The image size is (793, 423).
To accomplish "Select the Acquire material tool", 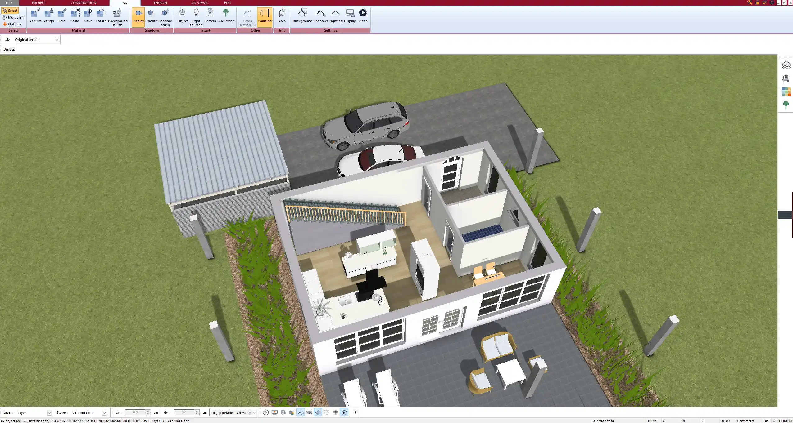I will [x=35, y=16].
